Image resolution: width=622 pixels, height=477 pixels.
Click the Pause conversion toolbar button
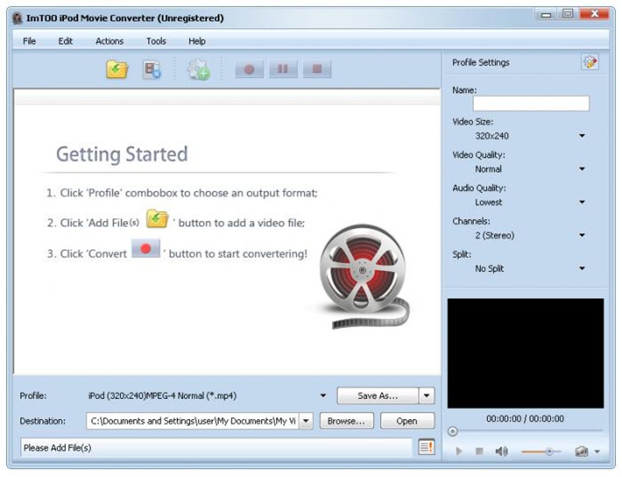[283, 70]
